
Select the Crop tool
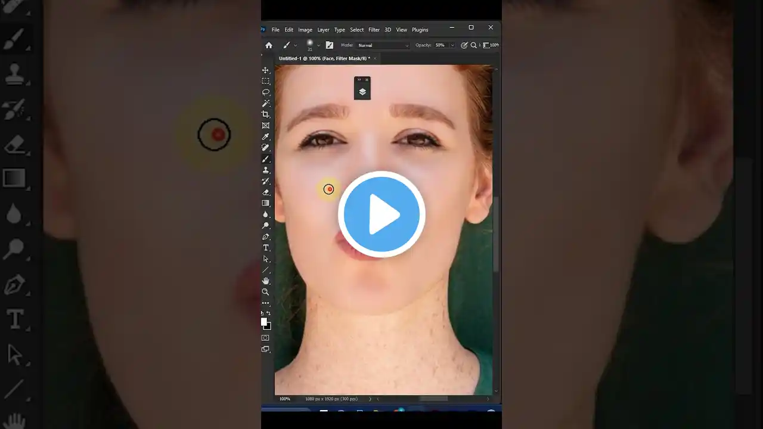[266, 114]
